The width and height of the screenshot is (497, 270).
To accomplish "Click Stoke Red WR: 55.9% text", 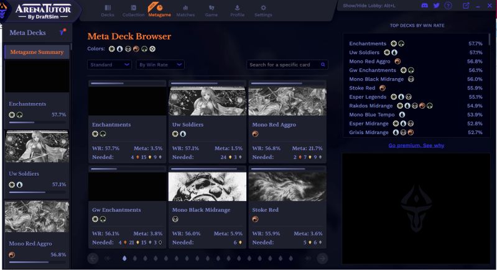I will [x=266, y=233].
